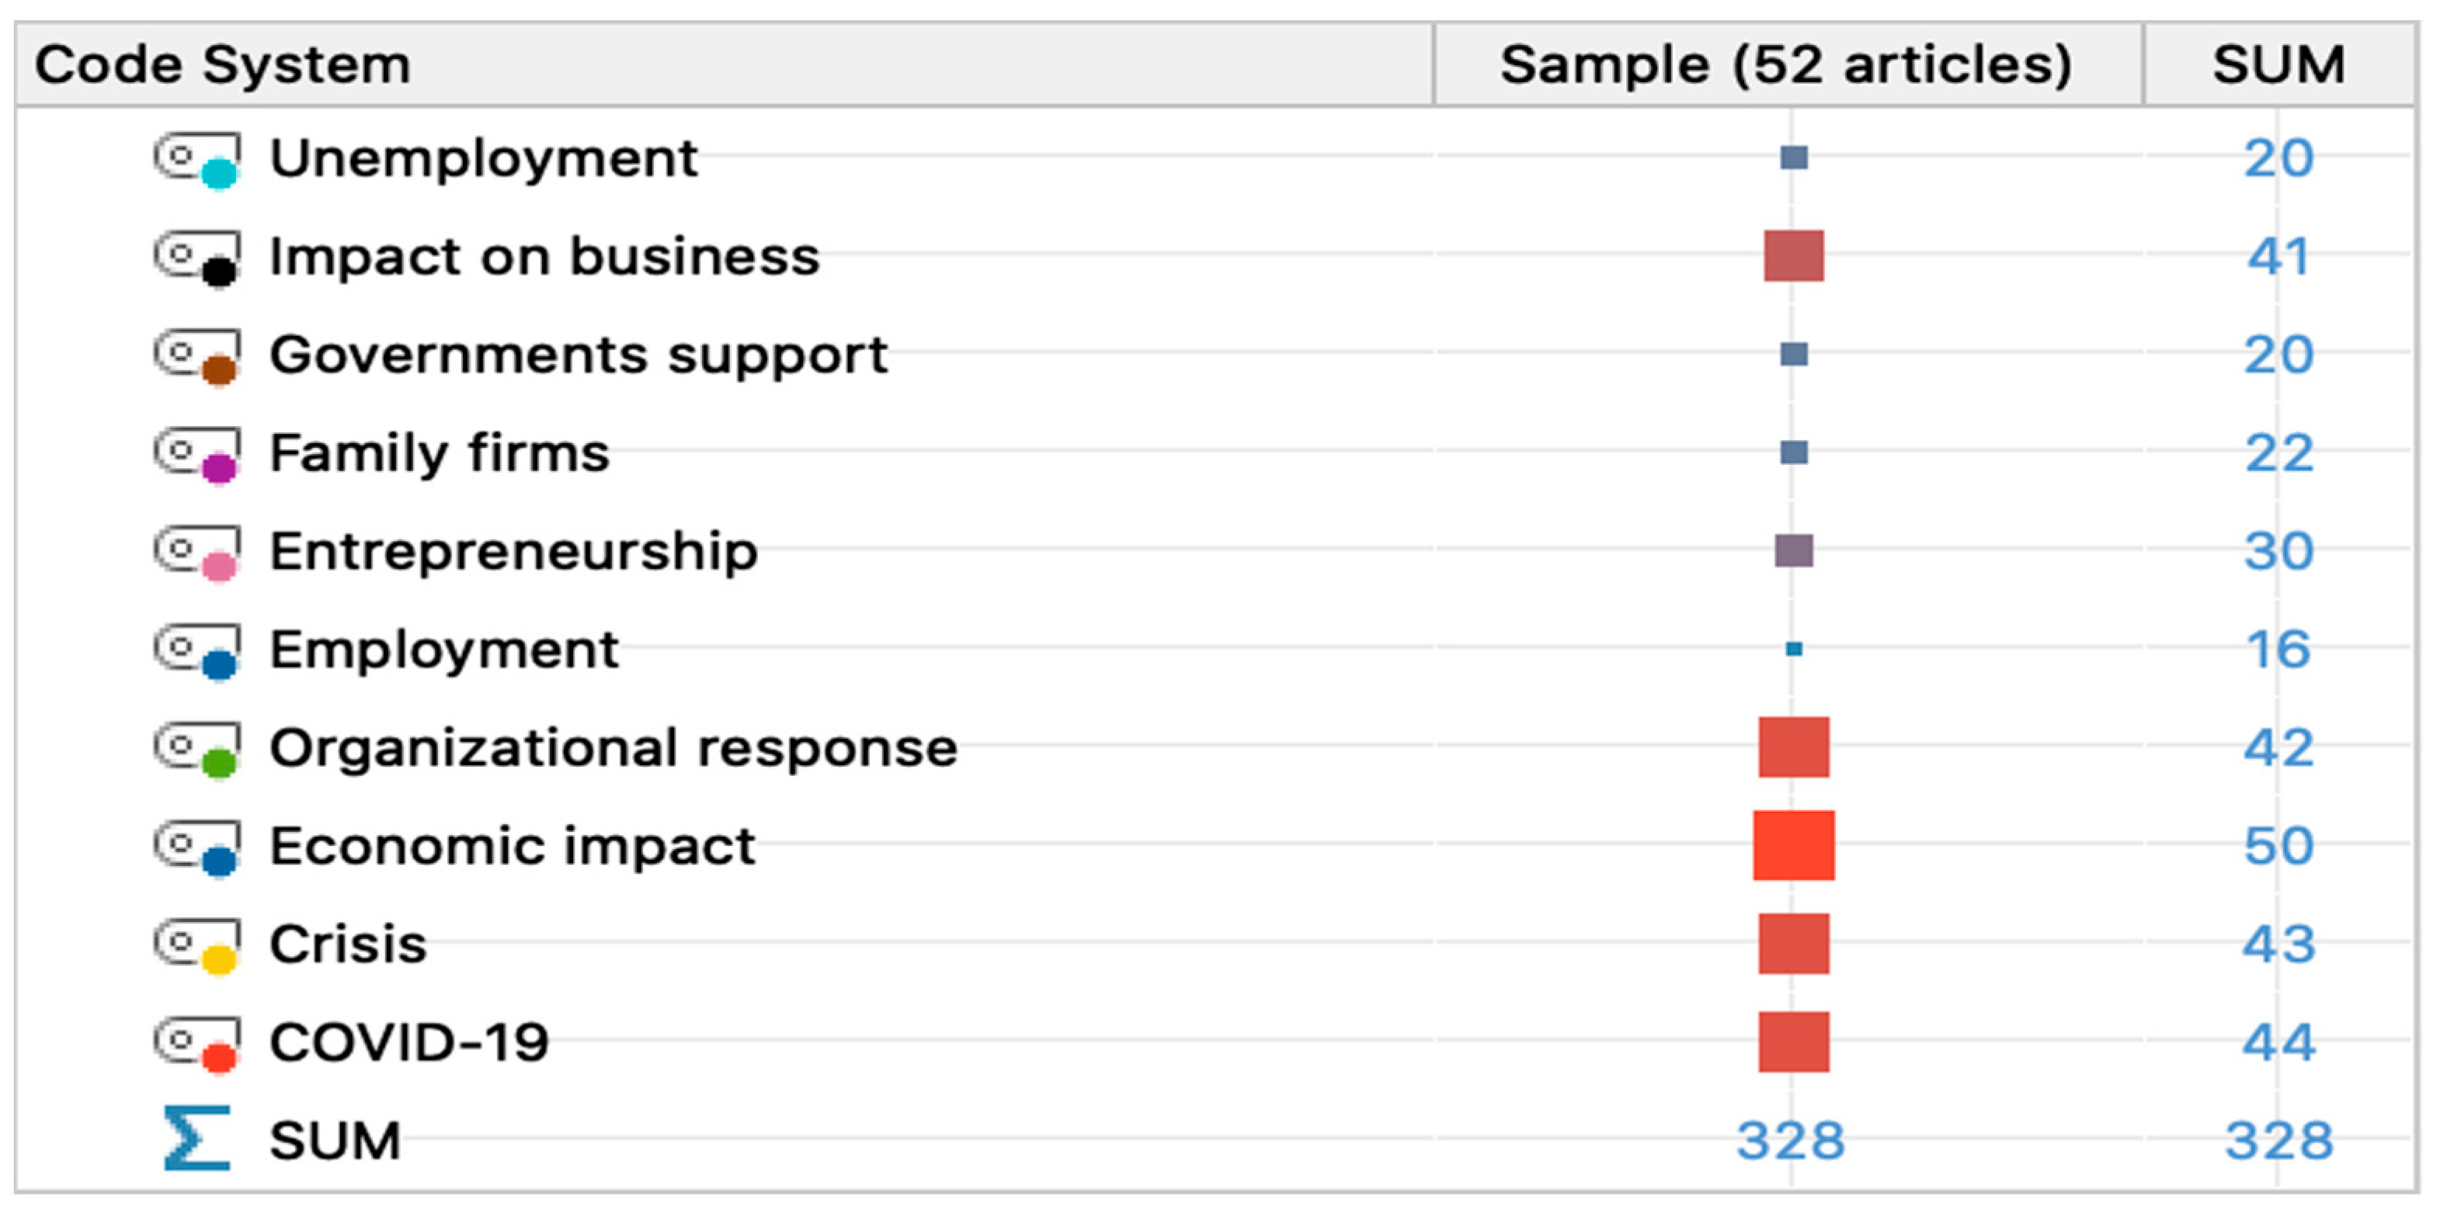The image size is (2440, 1213).
Task: Click the Code System column header
Action: [x=223, y=65]
